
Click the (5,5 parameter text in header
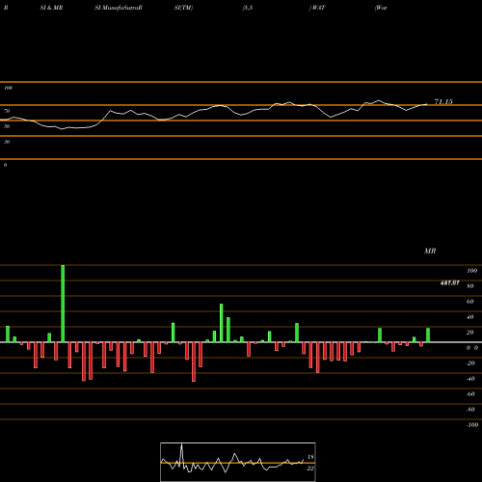[x=248, y=8]
